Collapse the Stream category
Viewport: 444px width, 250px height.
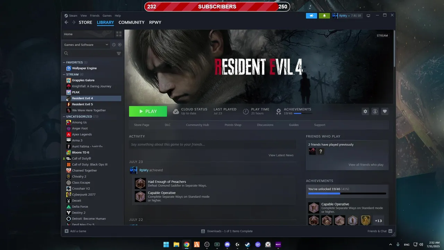click(64, 74)
